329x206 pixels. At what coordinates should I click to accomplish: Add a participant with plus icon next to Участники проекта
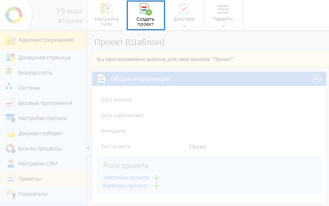coord(157,178)
